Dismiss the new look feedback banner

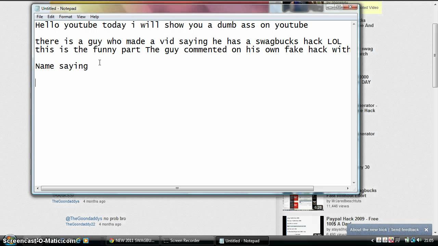pyautogui.click(x=426, y=230)
